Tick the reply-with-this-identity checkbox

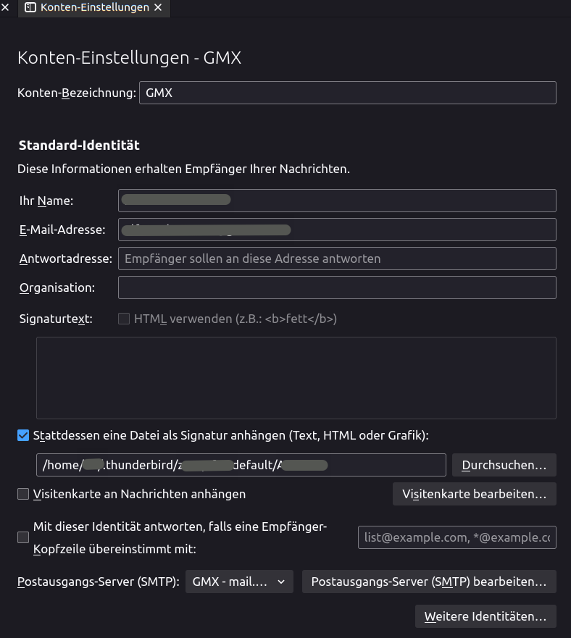click(x=23, y=537)
